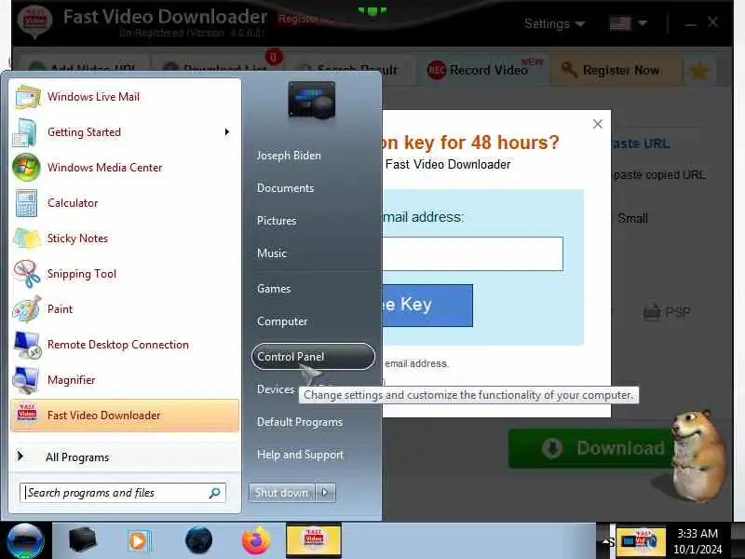Open Pictures from Start menu
The width and height of the screenshot is (745, 559).
(277, 221)
